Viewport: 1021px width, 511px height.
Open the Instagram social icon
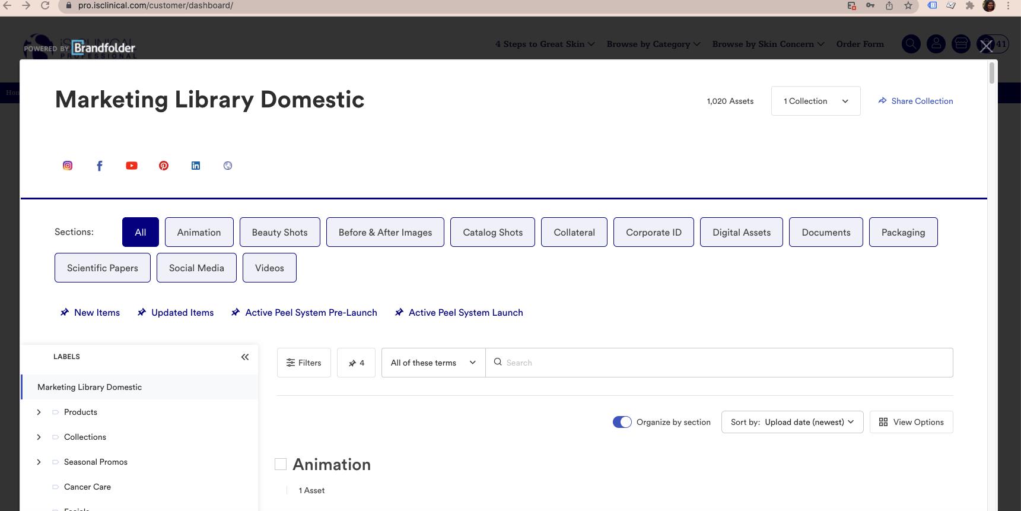68,166
